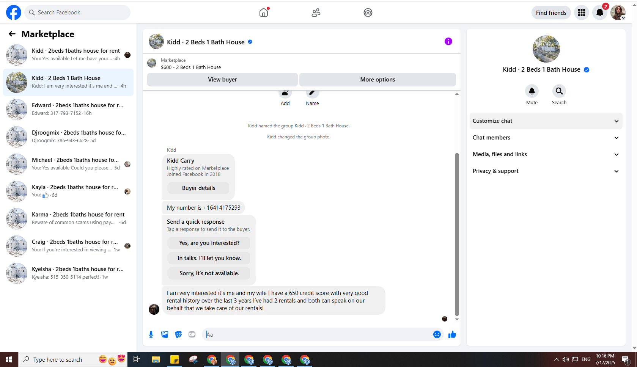Open the network icon in system tray
This screenshot has height=367, width=637.
575,359
